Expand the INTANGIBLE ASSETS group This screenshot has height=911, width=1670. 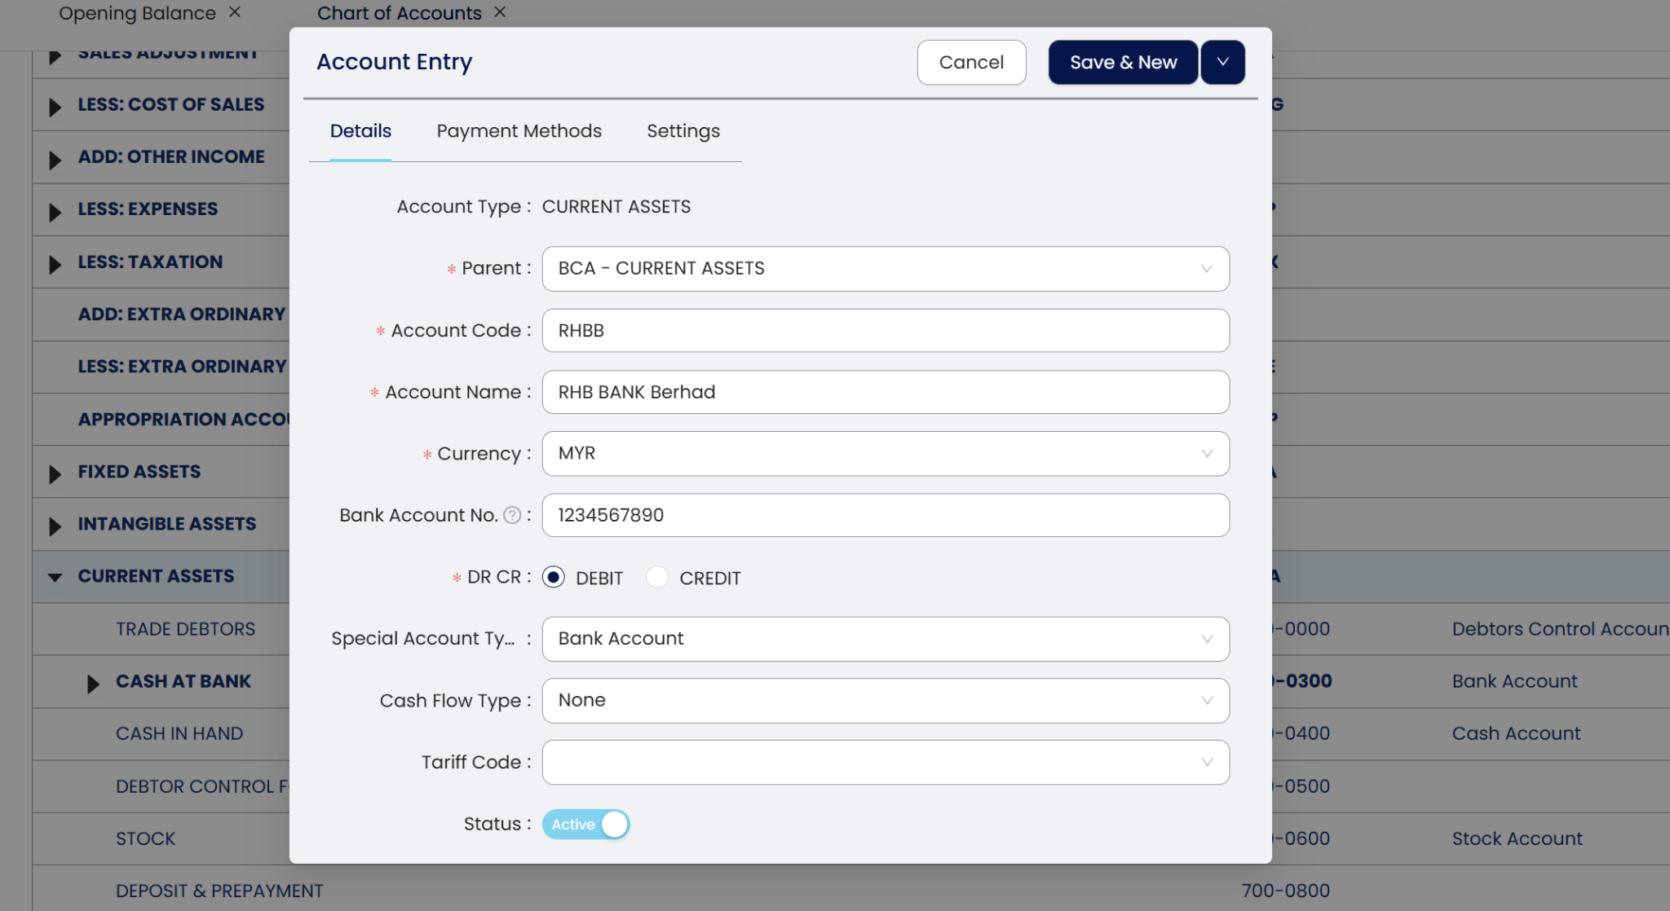pyautogui.click(x=55, y=526)
